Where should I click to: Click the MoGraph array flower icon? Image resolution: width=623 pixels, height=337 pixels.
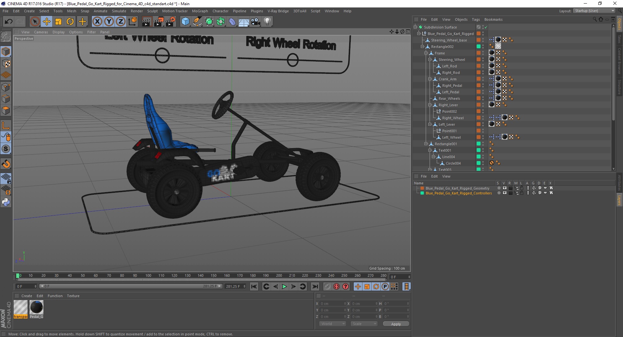pos(221,22)
